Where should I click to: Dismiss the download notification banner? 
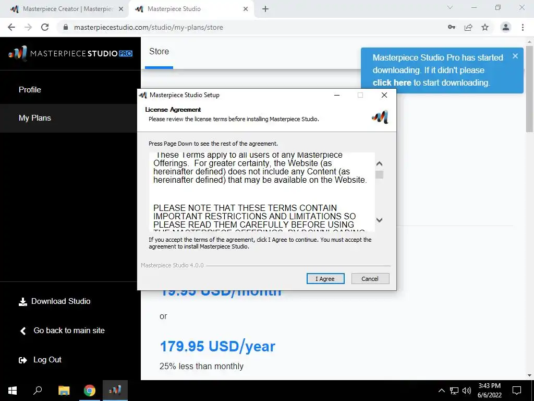[515, 56]
